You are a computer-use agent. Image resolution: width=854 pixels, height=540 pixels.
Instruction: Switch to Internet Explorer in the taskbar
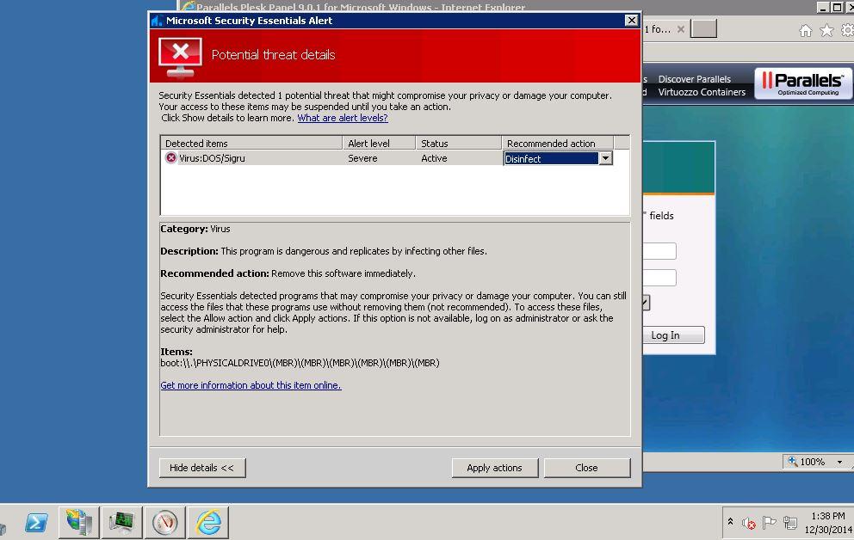[208, 523]
